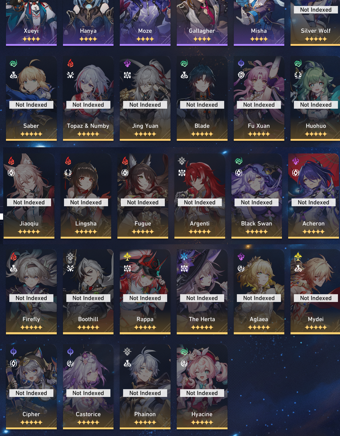The image size is (340, 436).
Task: Click the Hunt path icon on Boothill's card
Action: point(70,268)
